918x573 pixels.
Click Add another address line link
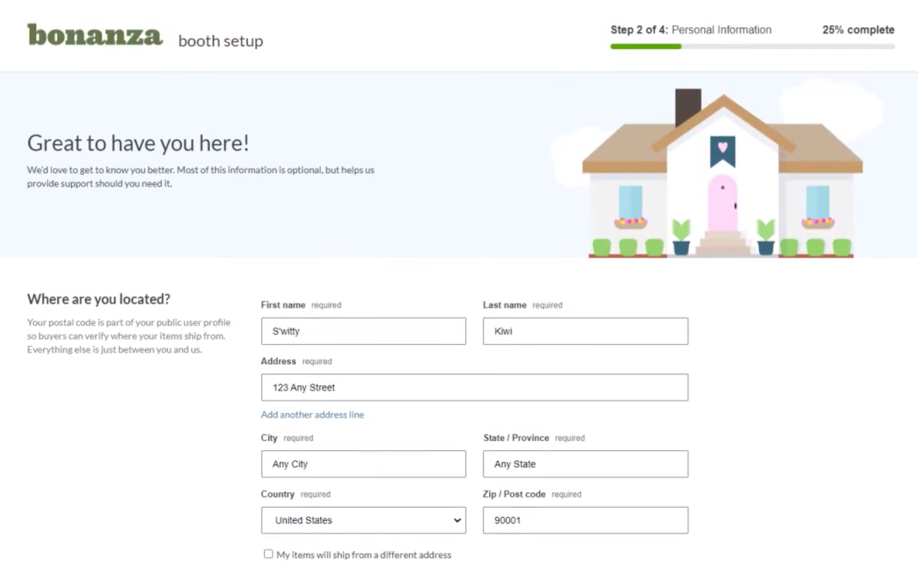tap(313, 415)
